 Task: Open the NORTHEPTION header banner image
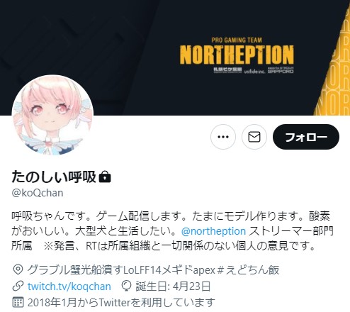click(x=175, y=57)
